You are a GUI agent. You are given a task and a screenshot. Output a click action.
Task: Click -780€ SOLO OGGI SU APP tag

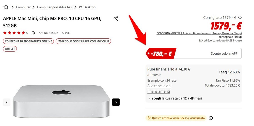(83, 41)
